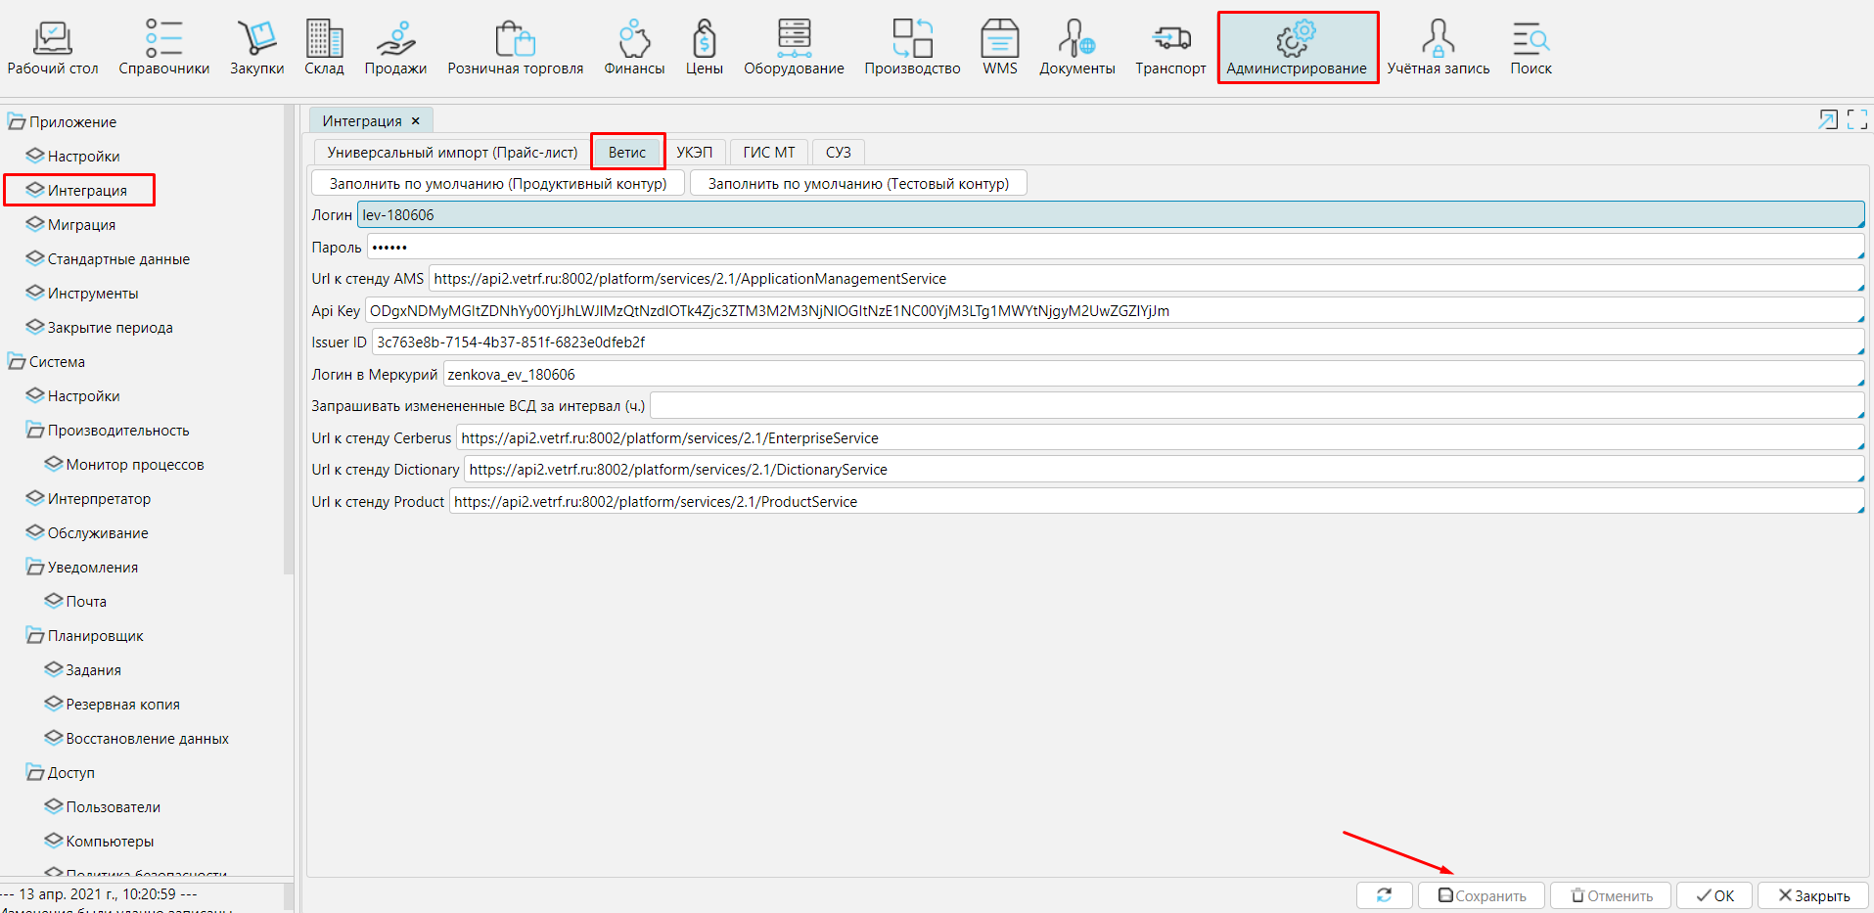The height and width of the screenshot is (913, 1874).
Task: Open the Транспорт truck icon
Action: click(1170, 39)
